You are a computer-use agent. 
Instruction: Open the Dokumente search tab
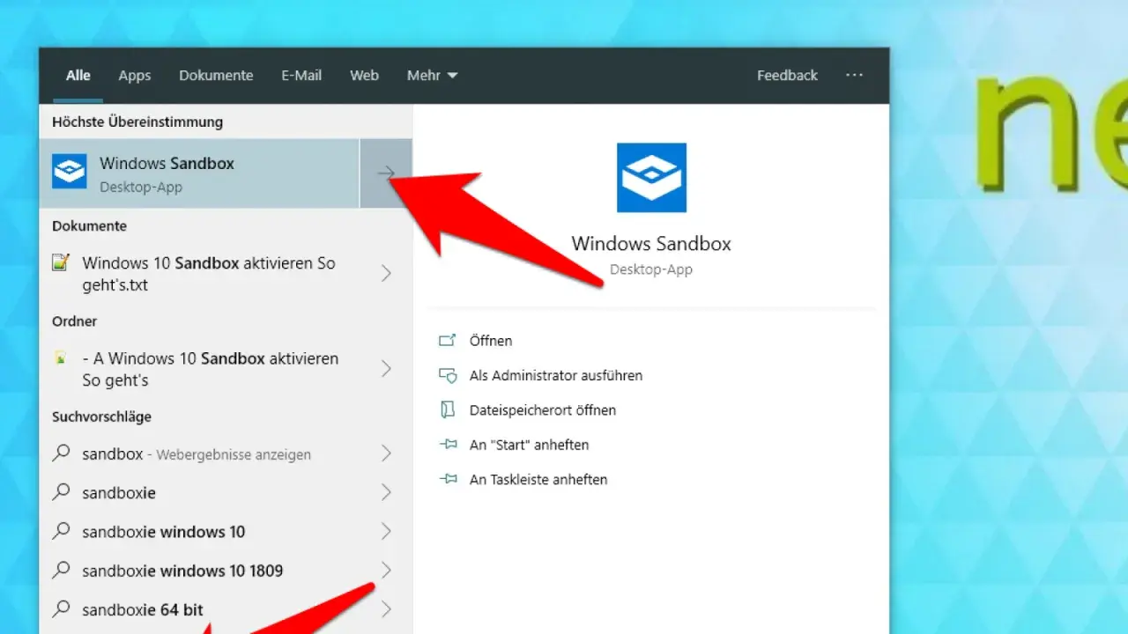pyautogui.click(x=216, y=76)
